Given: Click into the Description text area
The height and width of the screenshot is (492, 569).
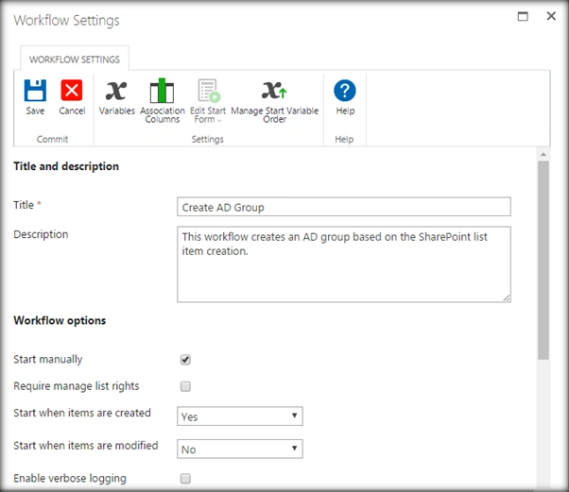Looking at the screenshot, I should pos(344,264).
